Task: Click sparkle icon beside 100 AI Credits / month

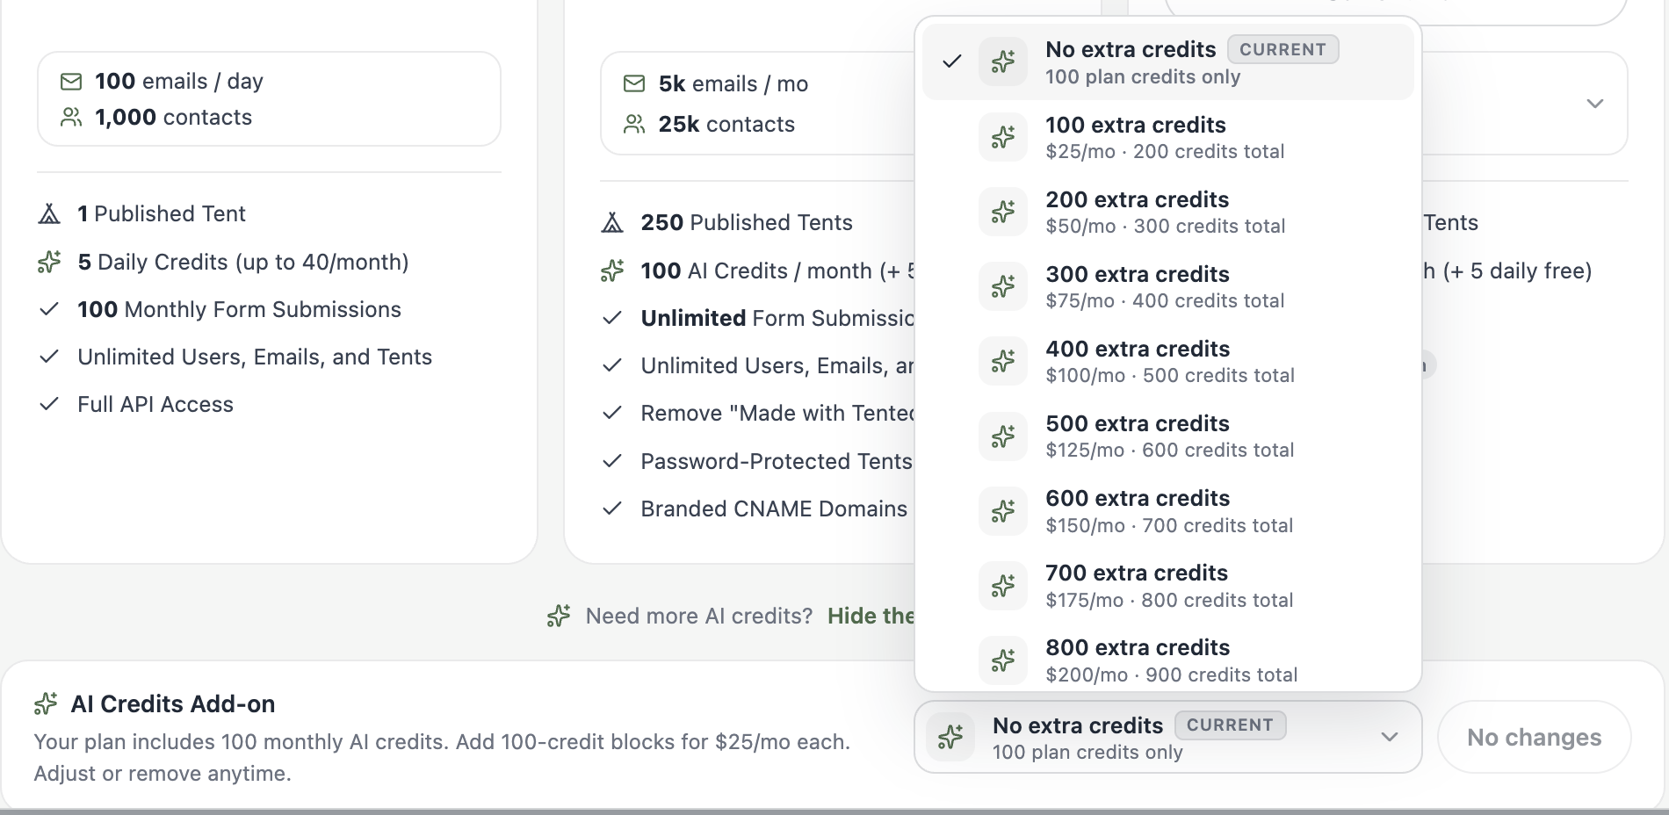Action: click(x=612, y=270)
